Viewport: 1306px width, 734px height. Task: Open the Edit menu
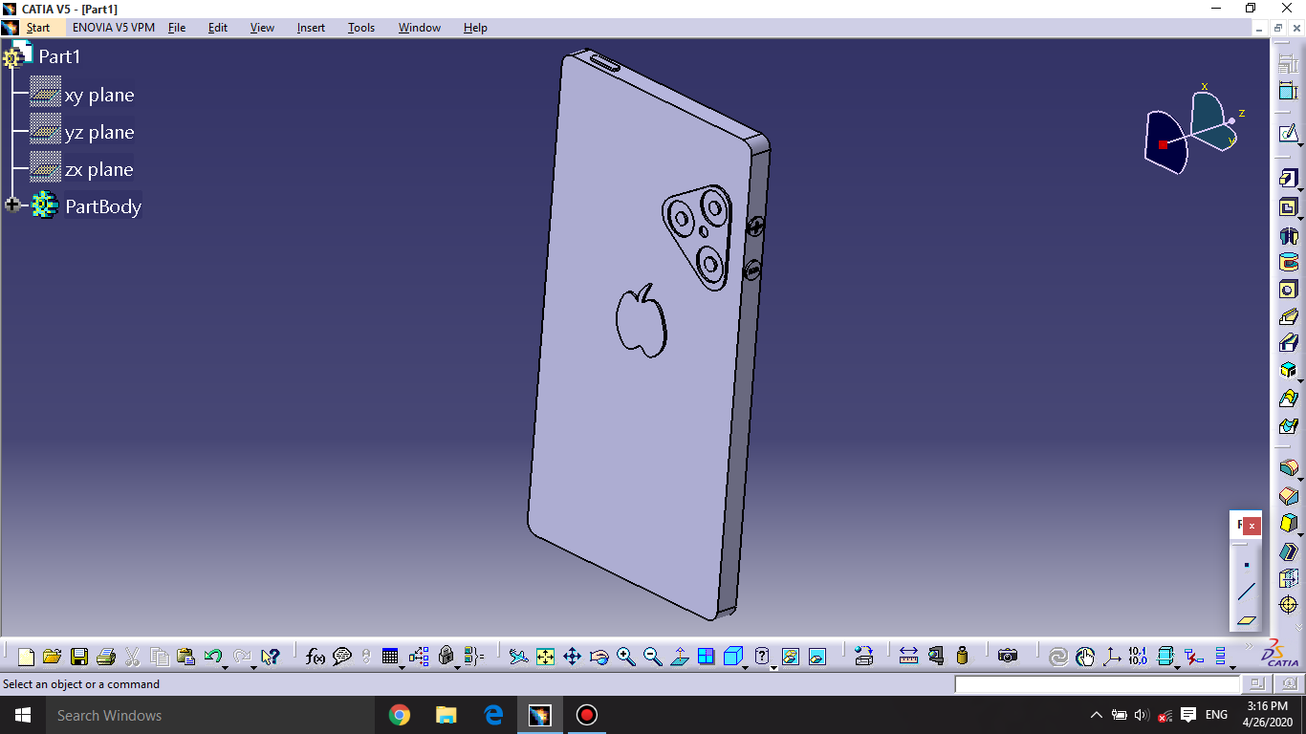218,28
